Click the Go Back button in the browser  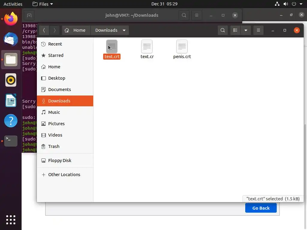point(261,208)
